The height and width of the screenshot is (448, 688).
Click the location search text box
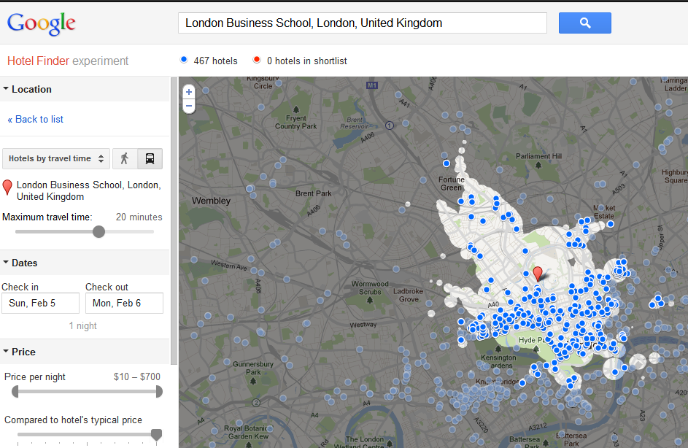[x=362, y=23]
